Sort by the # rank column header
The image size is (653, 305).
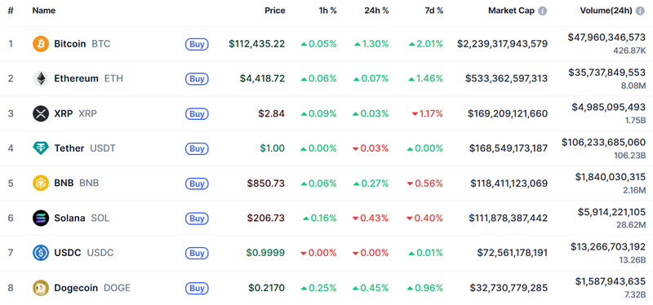pyautogui.click(x=11, y=11)
